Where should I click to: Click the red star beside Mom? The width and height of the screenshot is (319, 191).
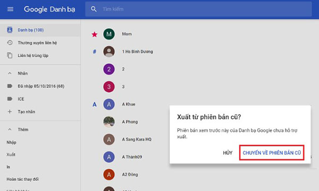(x=95, y=34)
